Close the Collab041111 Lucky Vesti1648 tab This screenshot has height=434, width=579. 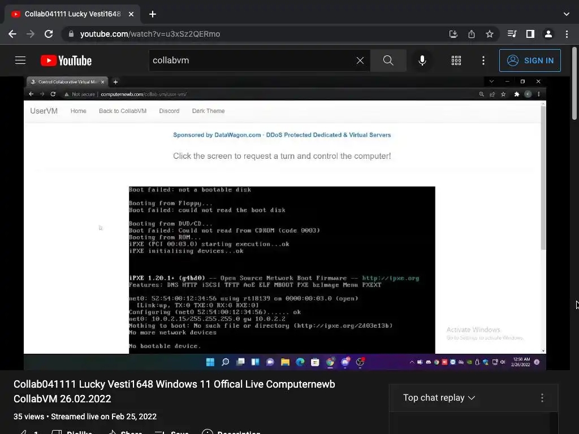pos(131,14)
